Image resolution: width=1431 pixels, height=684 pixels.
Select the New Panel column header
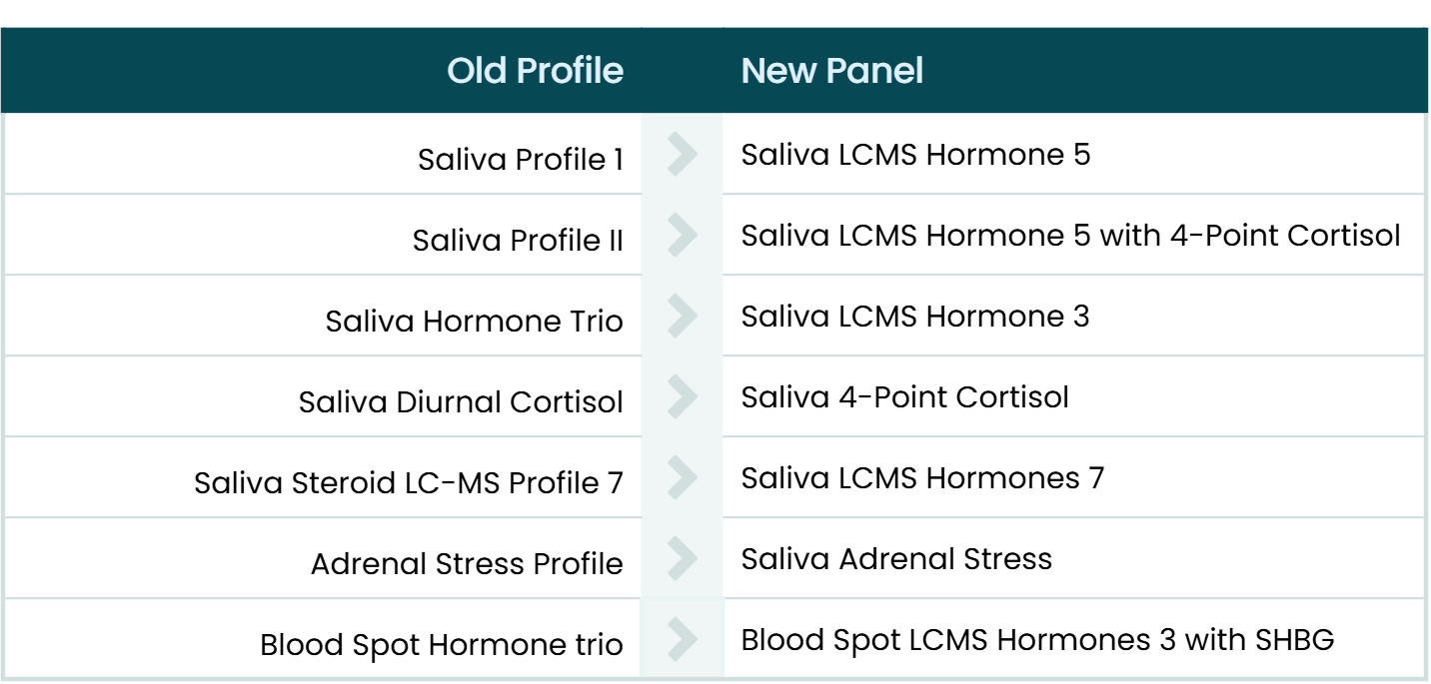coord(831,71)
